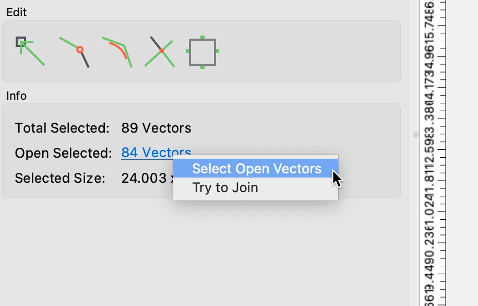Click the Selected Size label
The height and width of the screenshot is (306, 478).
[60, 178]
